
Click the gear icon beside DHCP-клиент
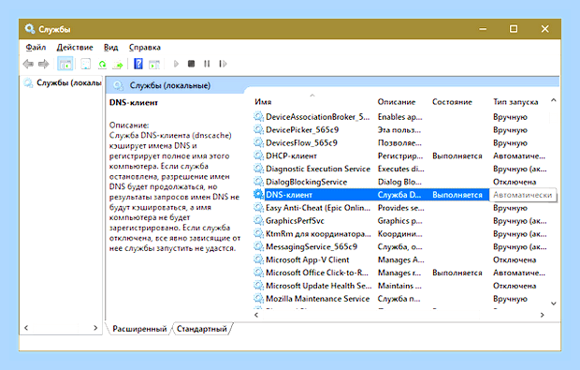pyautogui.click(x=258, y=155)
